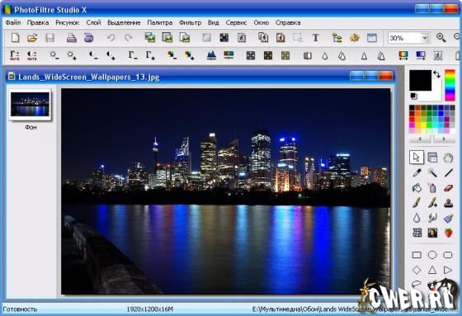This screenshot has height=316, width=462.
Task: Click the Text tool T icon
Action: coord(315,38)
